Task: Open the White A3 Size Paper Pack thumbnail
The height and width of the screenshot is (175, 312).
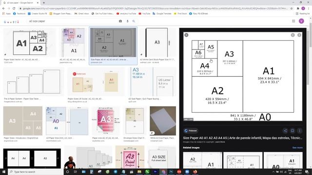Action: [x=163, y=121]
